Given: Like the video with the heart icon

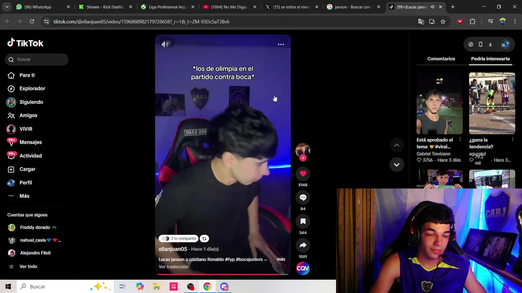Looking at the screenshot, I should click(x=303, y=174).
